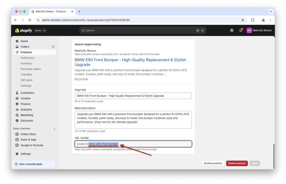Click the Point of Sale icon
The height and width of the screenshot is (184, 286).
pyautogui.click(x=18, y=140)
